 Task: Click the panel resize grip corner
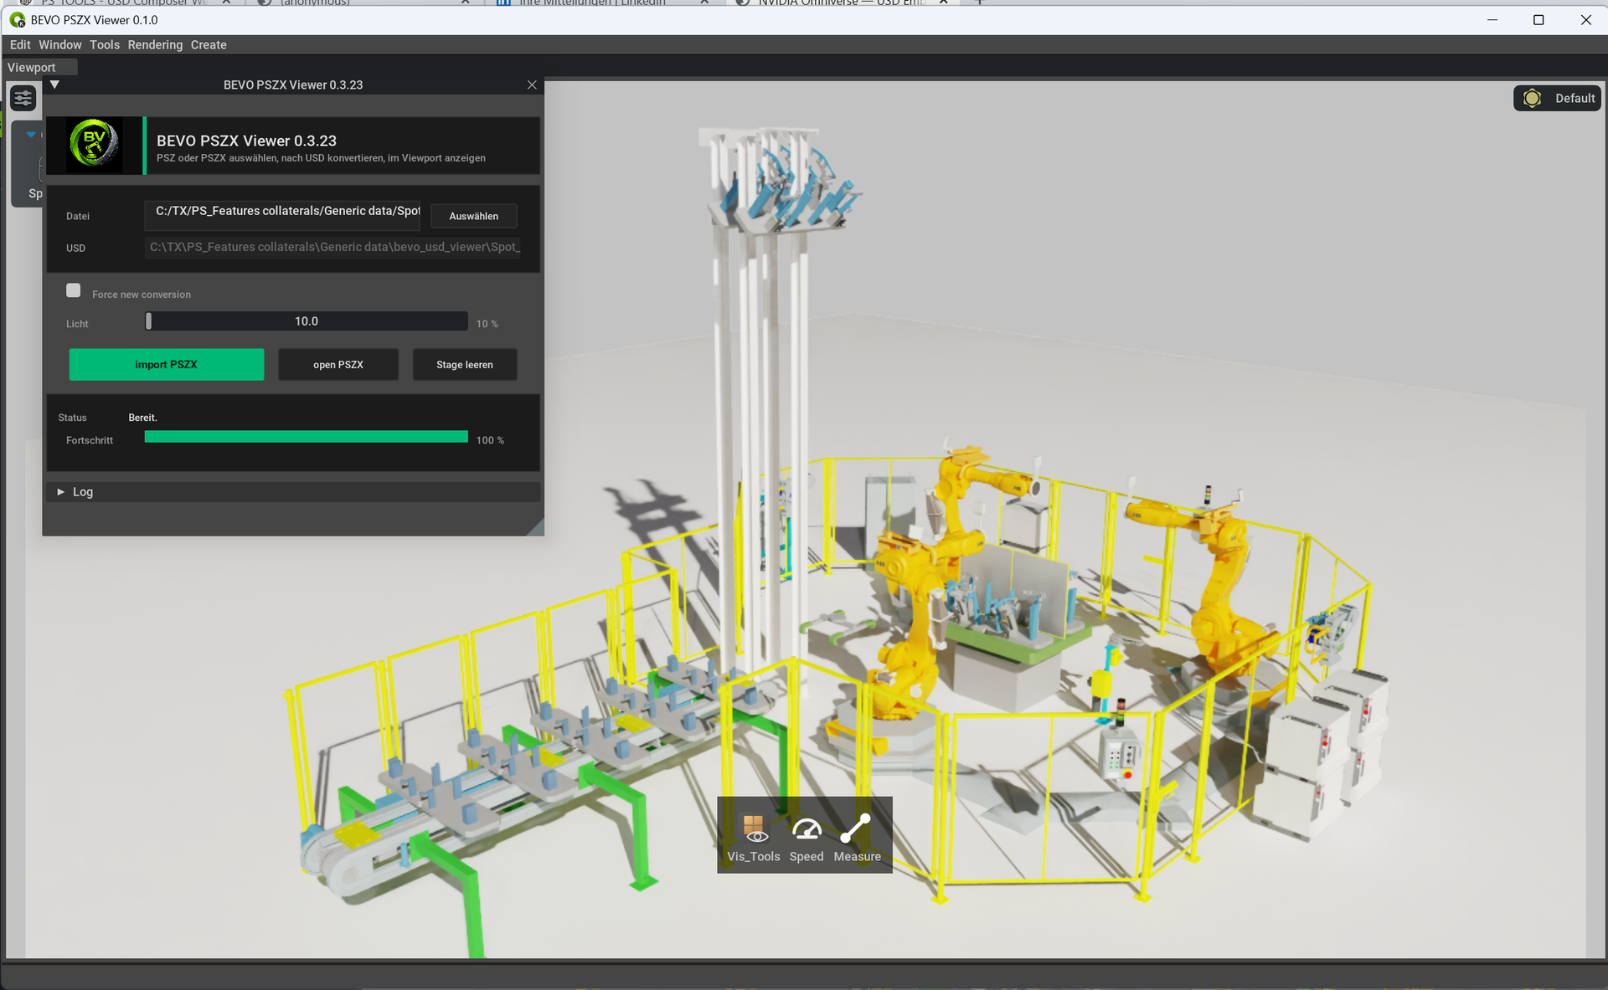click(535, 527)
